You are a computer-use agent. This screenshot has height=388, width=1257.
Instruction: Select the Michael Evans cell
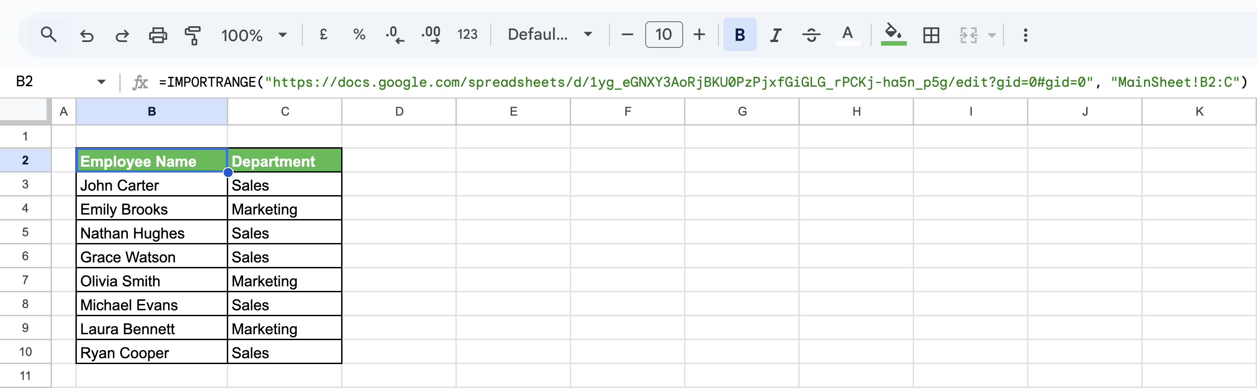click(152, 304)
